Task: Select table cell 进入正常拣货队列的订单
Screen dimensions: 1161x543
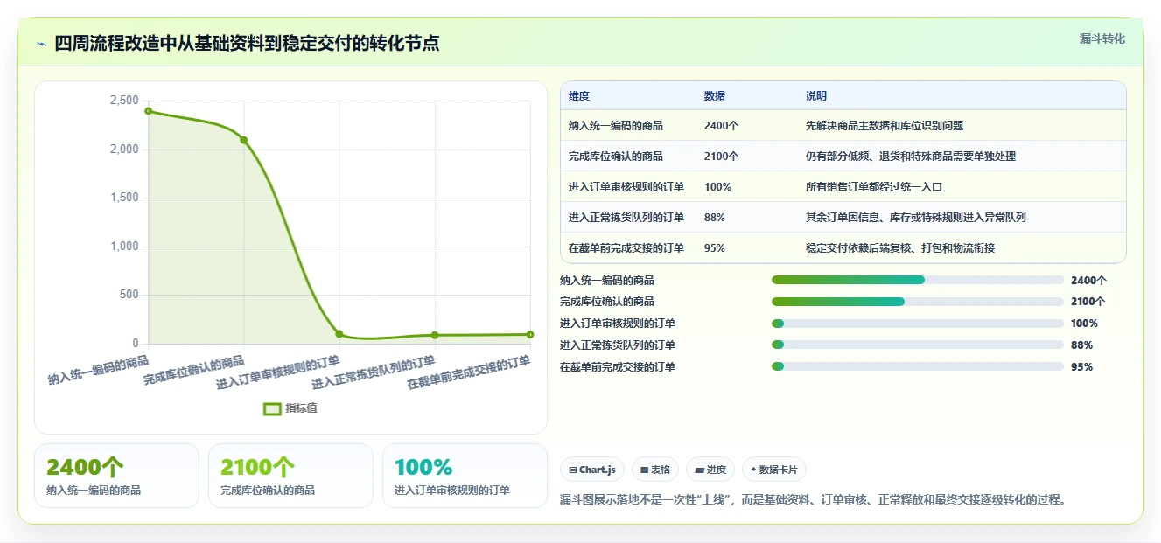Action: pos(626,218)
